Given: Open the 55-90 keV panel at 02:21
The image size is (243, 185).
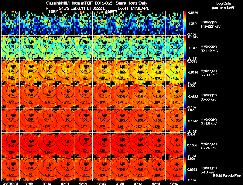Looking at the screenshot, I should coord(65,72).
